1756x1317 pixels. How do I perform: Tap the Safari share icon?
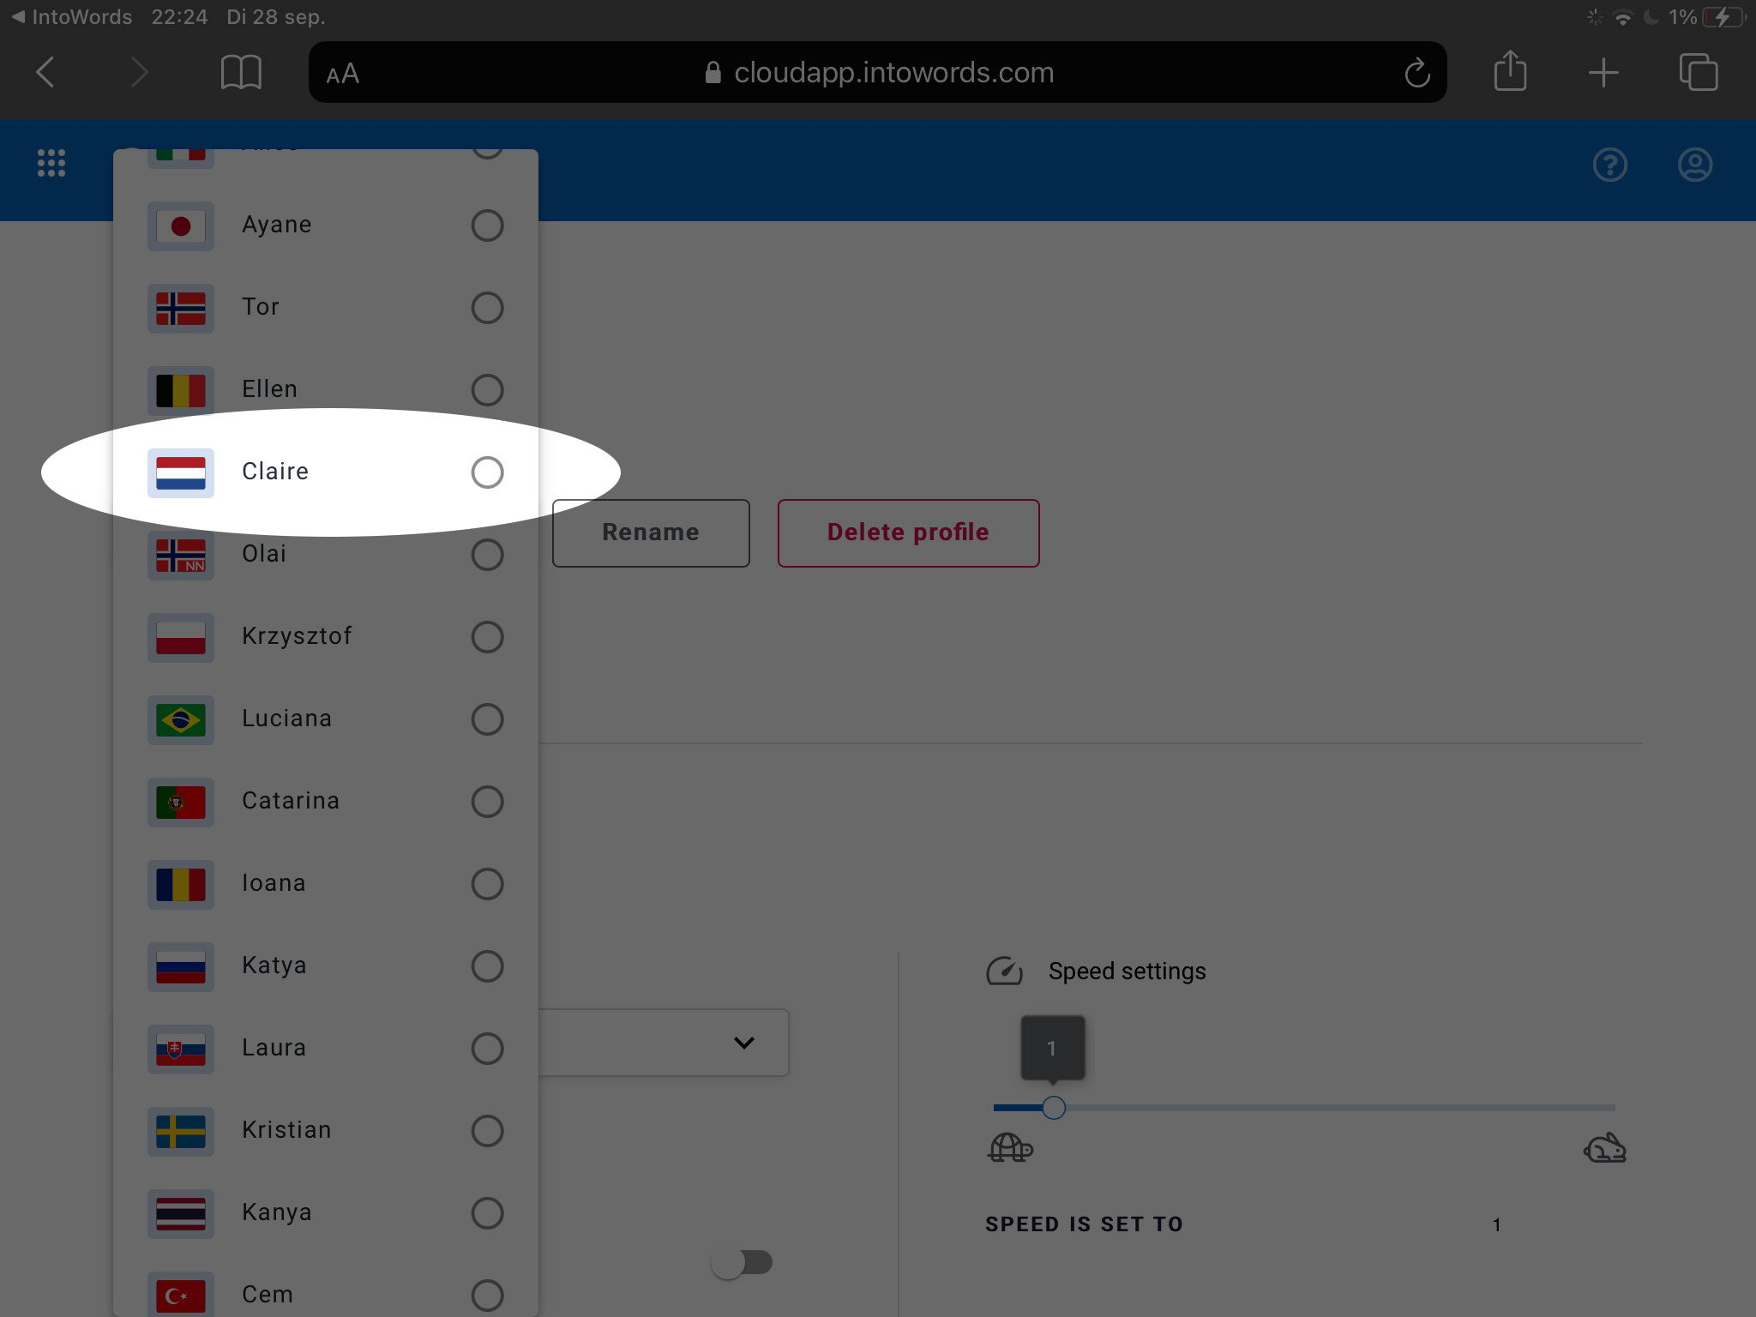pos(1510,71)
